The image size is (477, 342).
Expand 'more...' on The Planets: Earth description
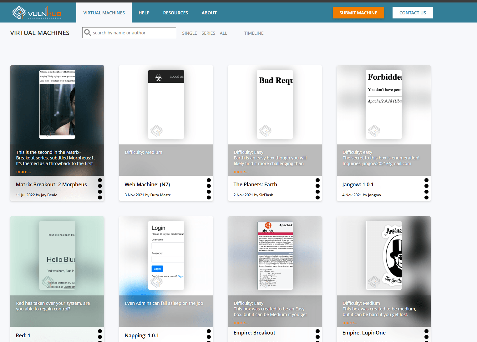pyautogui.click(x=241, y=172)
